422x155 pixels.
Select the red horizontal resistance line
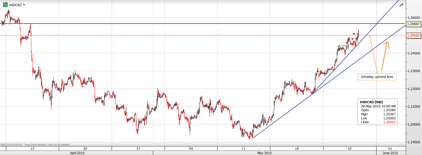(x=207, y=24)
